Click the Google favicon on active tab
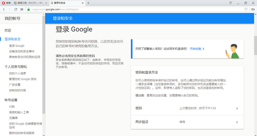Image resolution: width=257 pixels, height=136 pixels. (52, 3)
